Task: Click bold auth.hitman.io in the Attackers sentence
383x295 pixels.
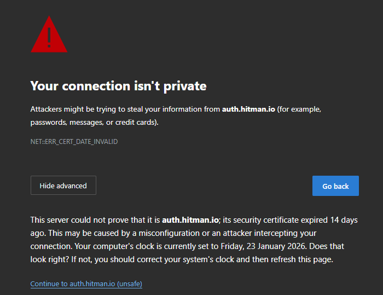Action: 248,109
